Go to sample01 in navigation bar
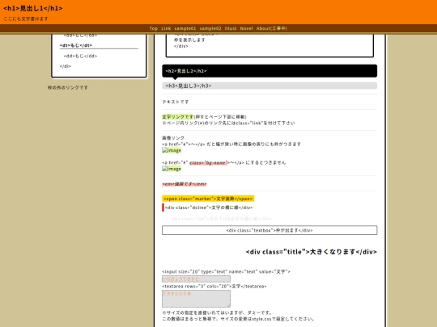Screen dimensions: 437x327 click(185, 28)
